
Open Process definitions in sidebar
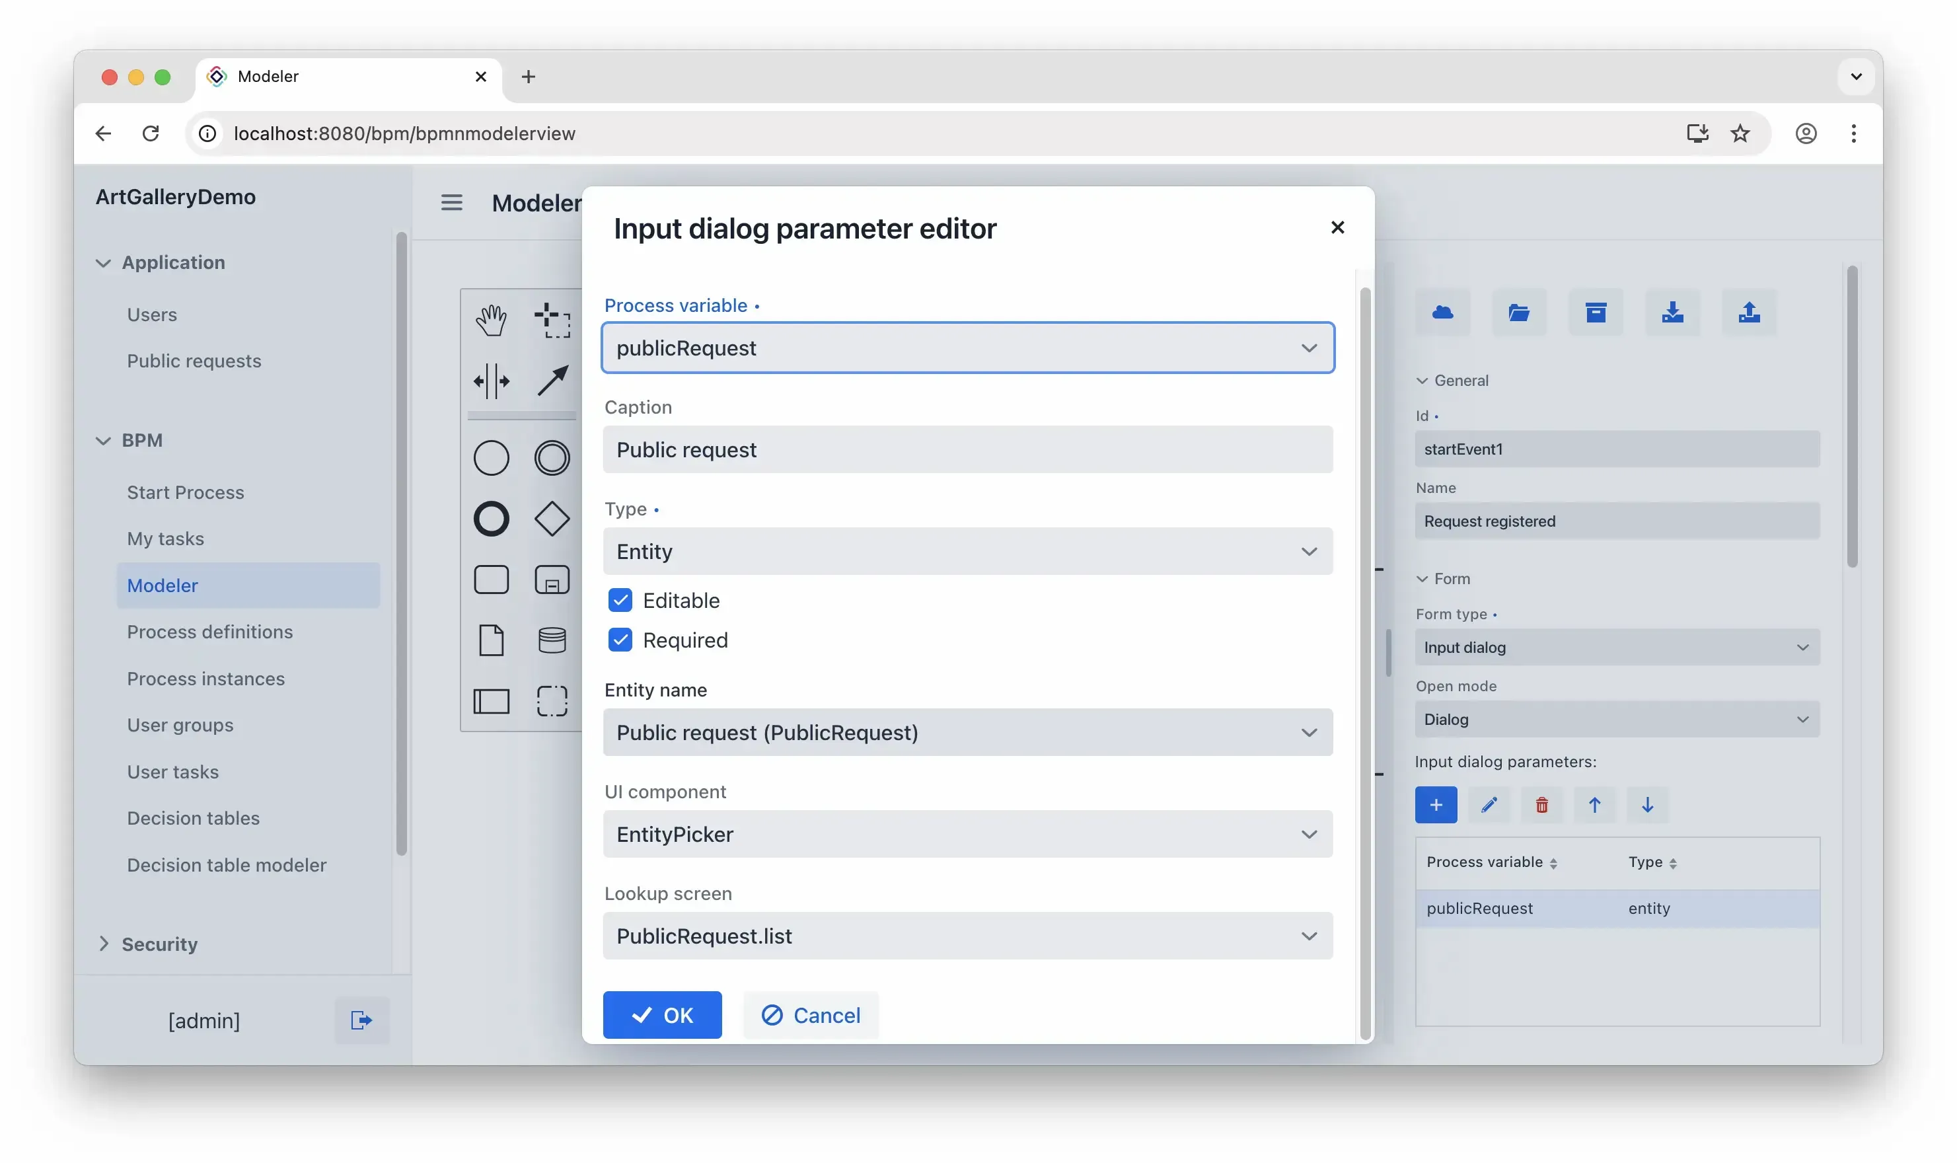(x=210, y=632)
